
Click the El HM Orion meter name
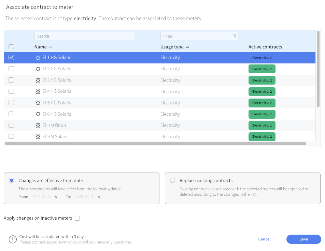click(54, 125)
